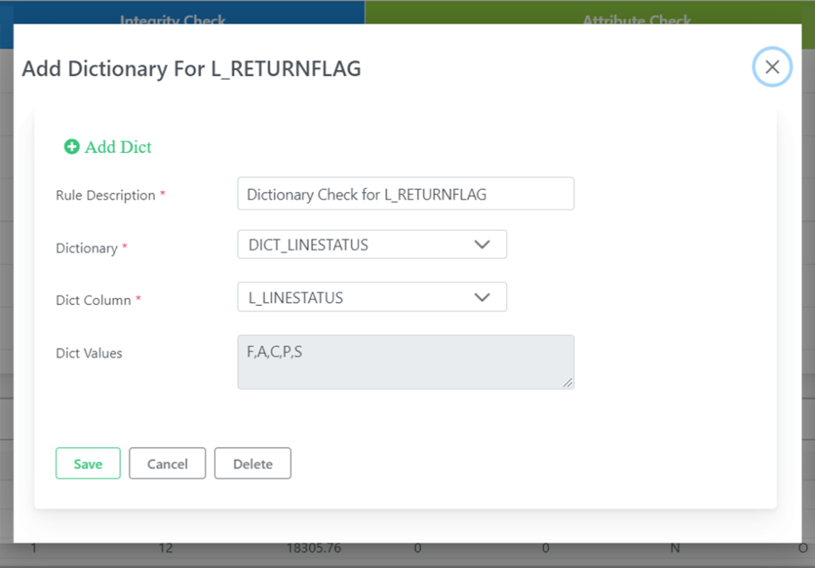
Task: Select the L_LINESTATUS combo box
Action: coord(372,296)
